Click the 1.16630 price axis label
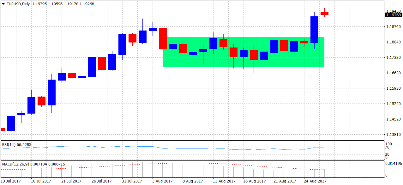The height and width of the screenshot is (185, 403). [x=393, y=73]
